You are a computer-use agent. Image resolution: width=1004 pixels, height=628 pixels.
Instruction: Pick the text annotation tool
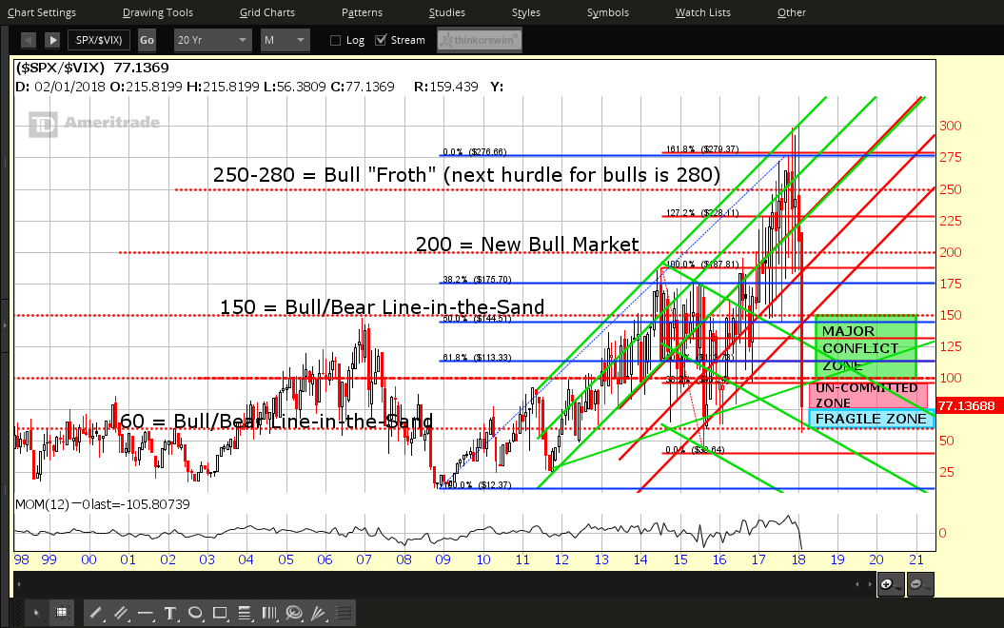tap(170, 613)
